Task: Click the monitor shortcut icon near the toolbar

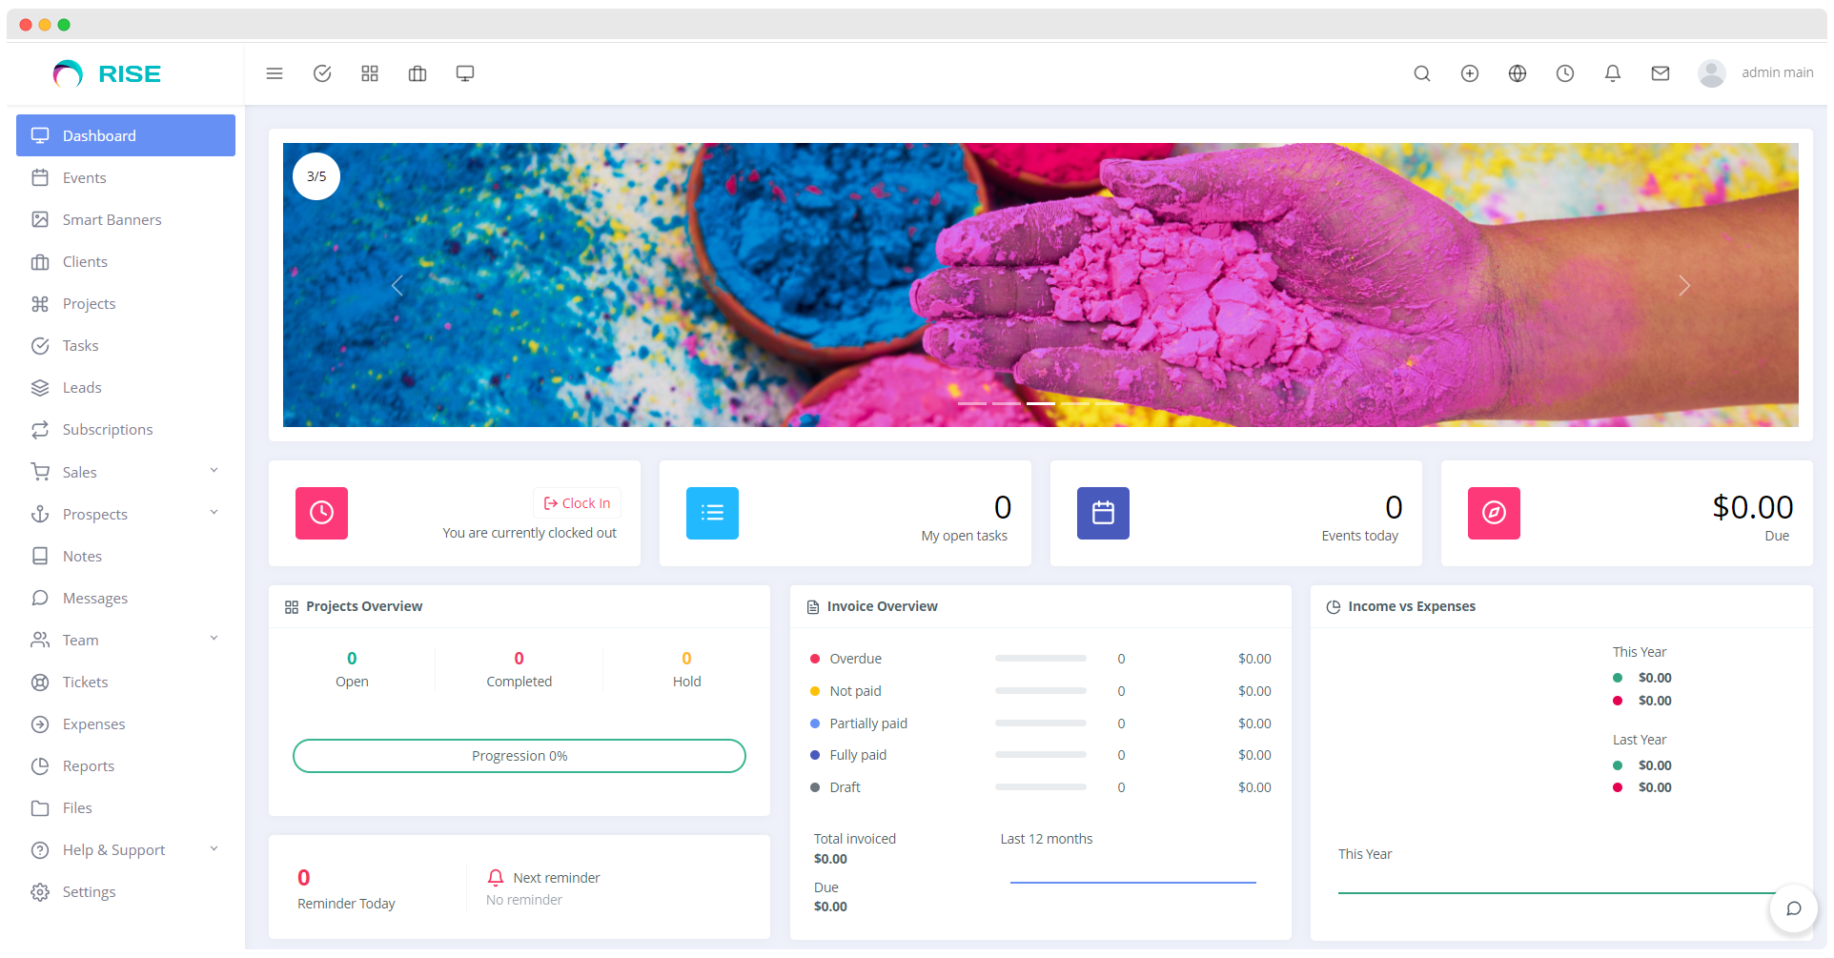Action: point(464,72)
